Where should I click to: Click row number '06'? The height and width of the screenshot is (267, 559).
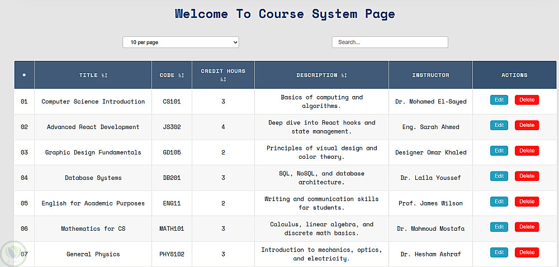tap(24, 228)
